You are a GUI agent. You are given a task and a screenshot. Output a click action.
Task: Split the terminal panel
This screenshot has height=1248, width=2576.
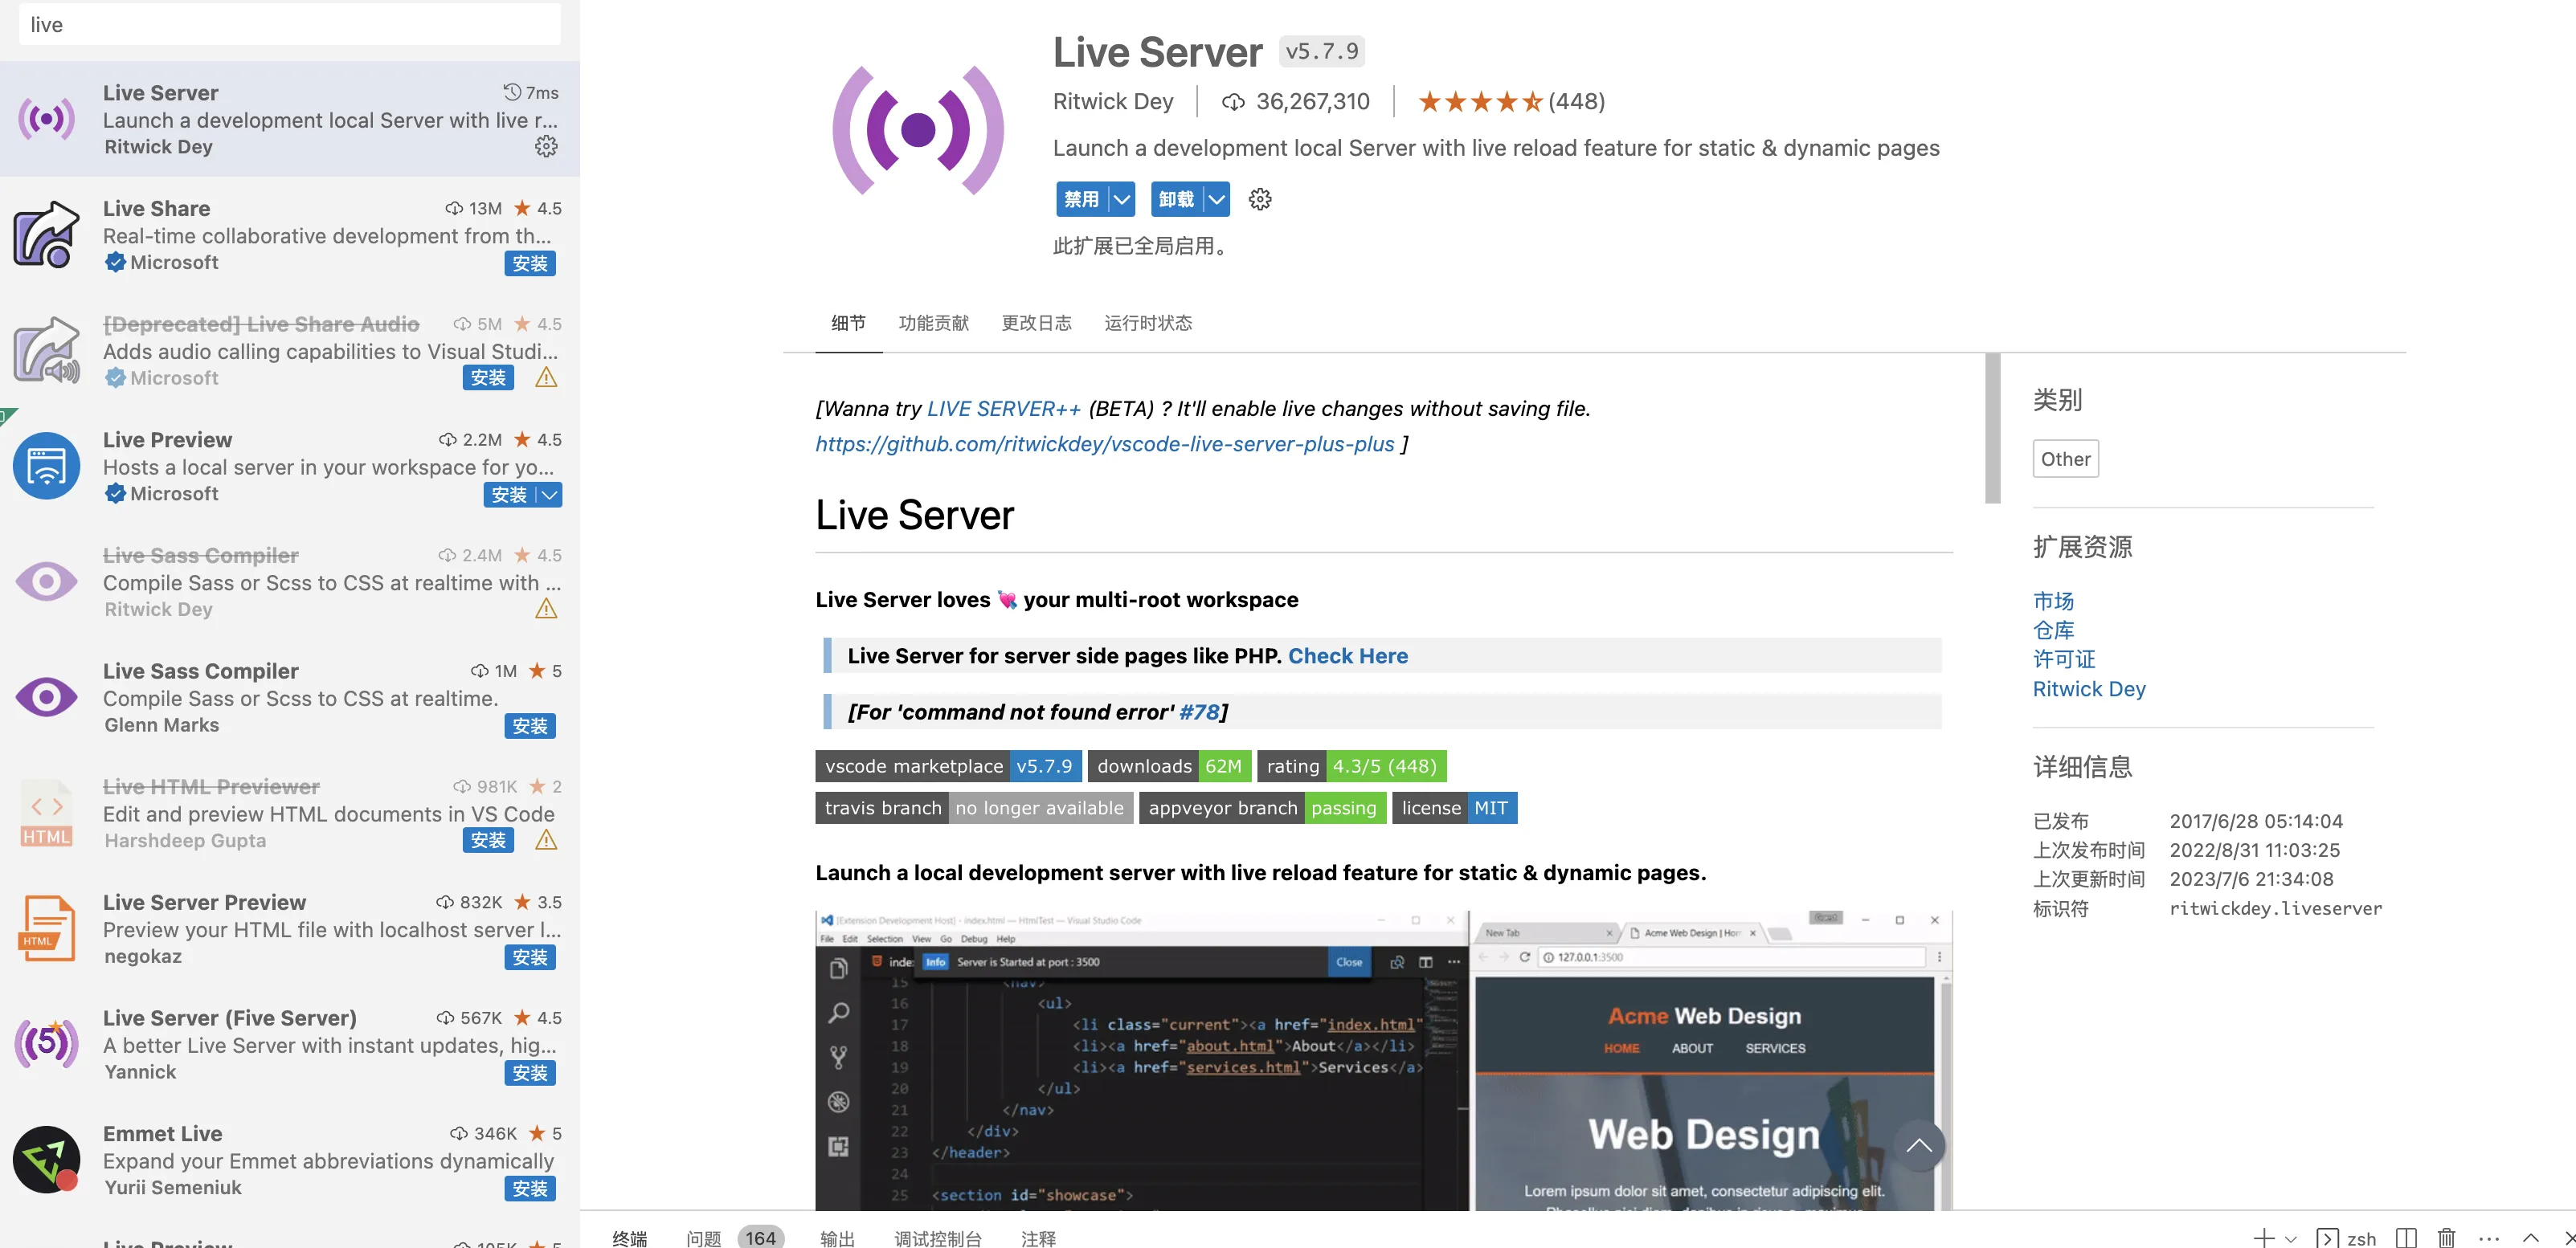pyautogui.click(x=2406, y=1238)
